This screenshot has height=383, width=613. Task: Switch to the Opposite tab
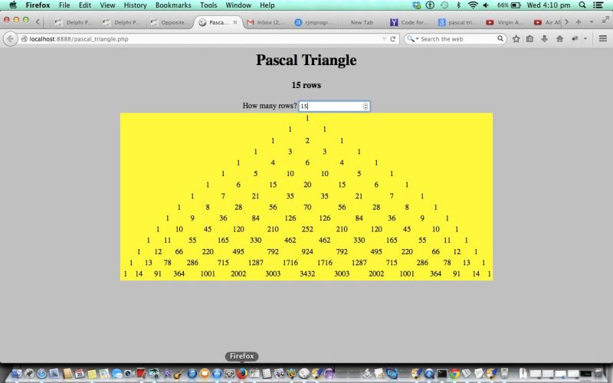click(x=170, y=23)
